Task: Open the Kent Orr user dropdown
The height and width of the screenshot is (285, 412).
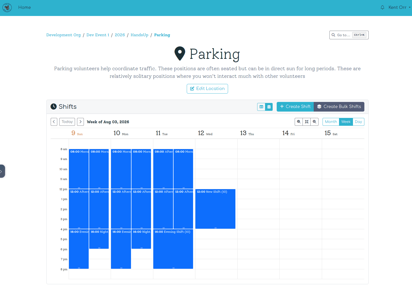Action: tap(399, 8)
